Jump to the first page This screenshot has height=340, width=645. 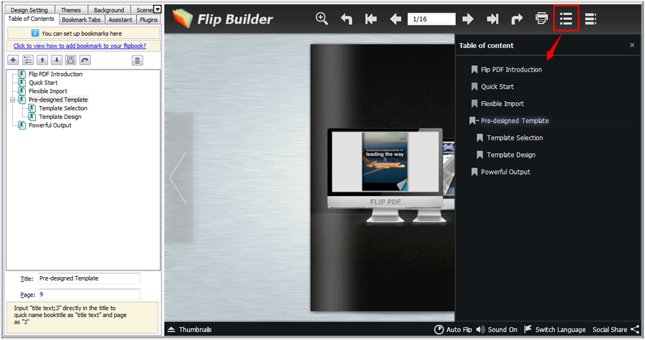[x=371, y=19]
